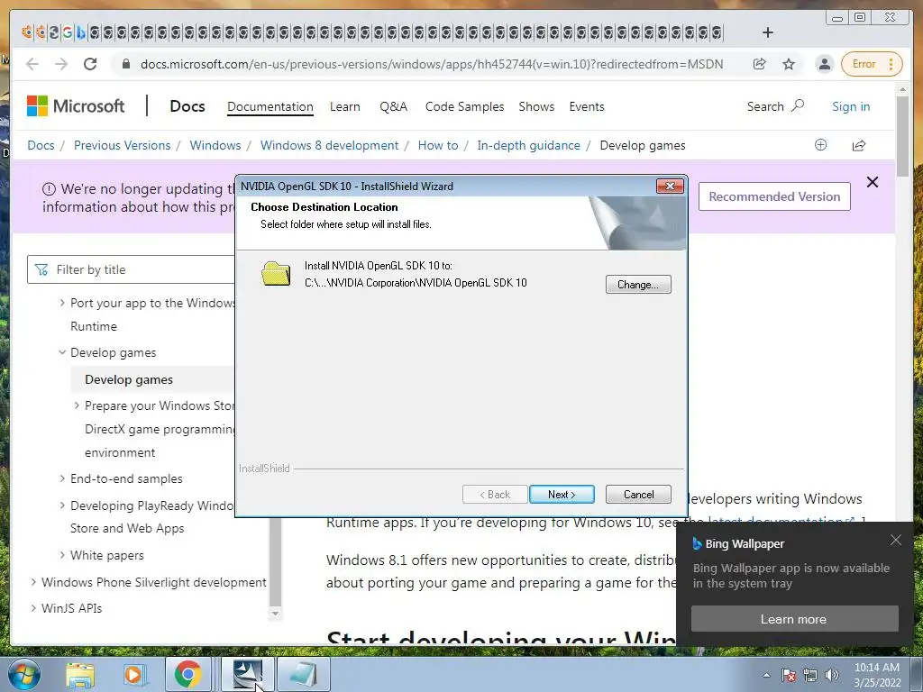Dismiss the purple notice banner
This screenshot has width=923, height=692.
tap(873, 182)
